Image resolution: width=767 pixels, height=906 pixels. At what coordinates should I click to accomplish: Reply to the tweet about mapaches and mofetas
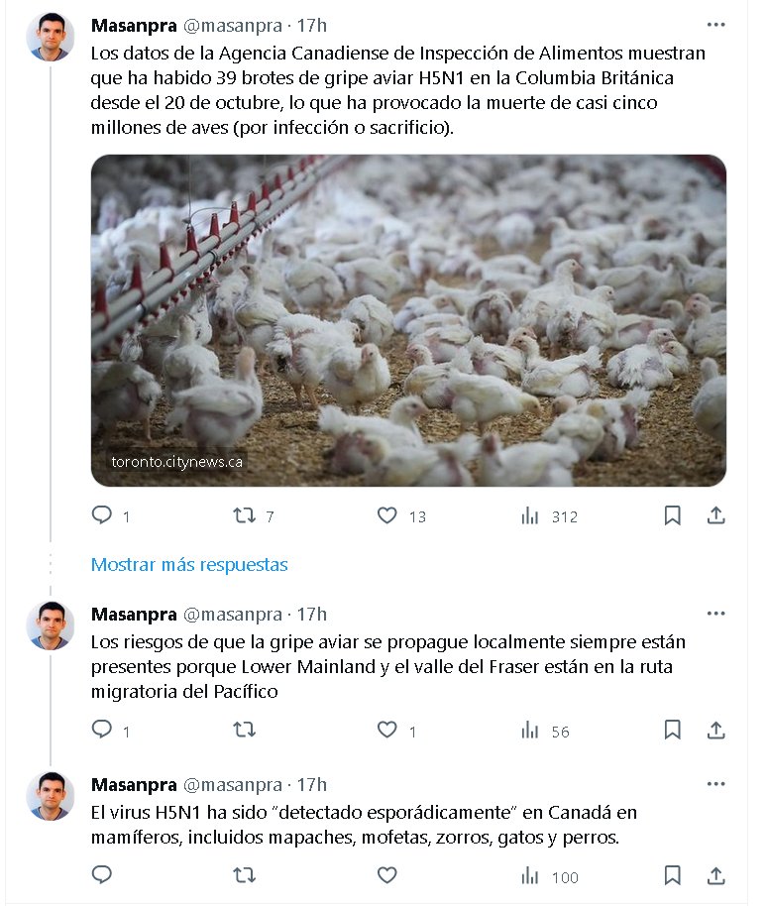coord(102,875)
